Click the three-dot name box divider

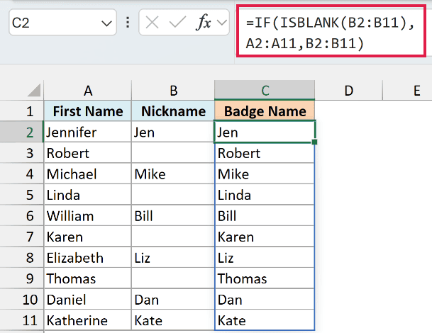[x=128, y=22]
